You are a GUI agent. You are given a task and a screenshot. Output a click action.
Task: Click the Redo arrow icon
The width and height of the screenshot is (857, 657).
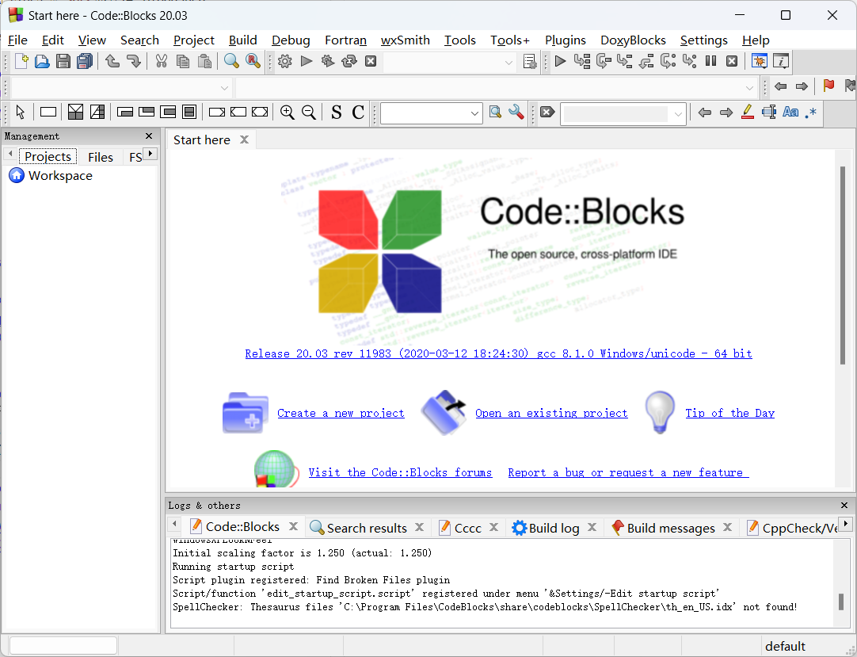click(134, 61)
